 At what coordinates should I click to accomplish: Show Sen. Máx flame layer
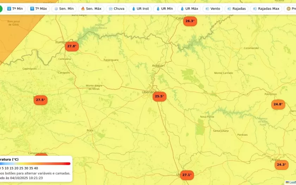91,8
